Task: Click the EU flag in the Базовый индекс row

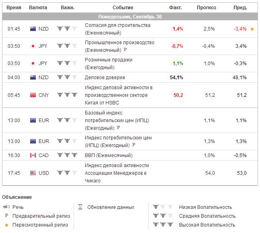Action: coord(33,120)
